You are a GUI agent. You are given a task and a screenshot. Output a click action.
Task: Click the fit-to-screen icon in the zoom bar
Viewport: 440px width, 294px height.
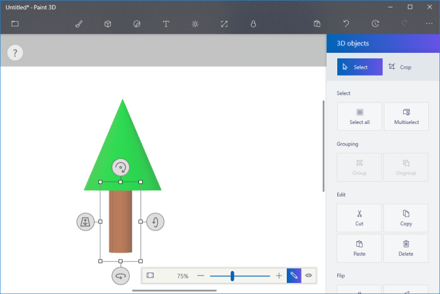click(x=150, y=276)
